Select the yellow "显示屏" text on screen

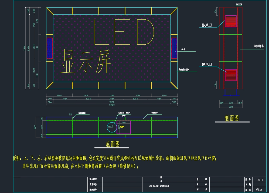click(86, 62)
